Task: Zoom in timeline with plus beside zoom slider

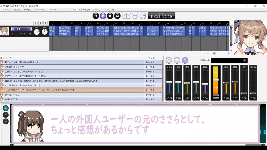Action: click(229, 53)
